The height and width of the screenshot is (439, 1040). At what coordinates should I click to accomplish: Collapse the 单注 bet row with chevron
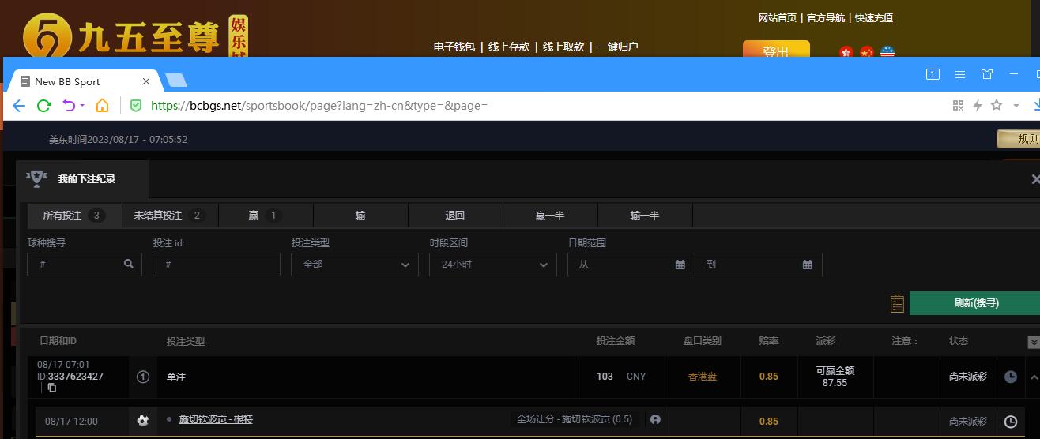pyautogui.click(x=1034, y=377)
